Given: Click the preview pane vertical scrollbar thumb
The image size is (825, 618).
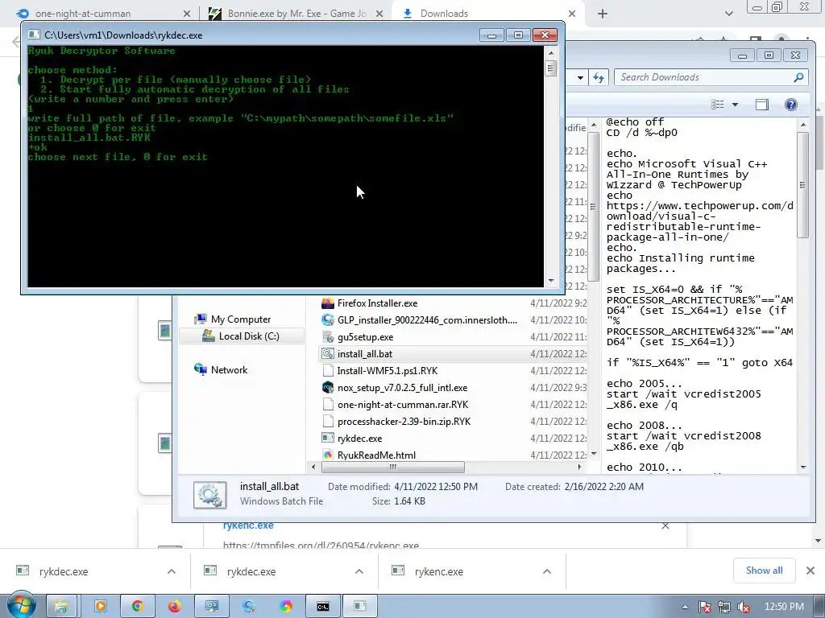Looking at the screenshot, I should (802, 185).
